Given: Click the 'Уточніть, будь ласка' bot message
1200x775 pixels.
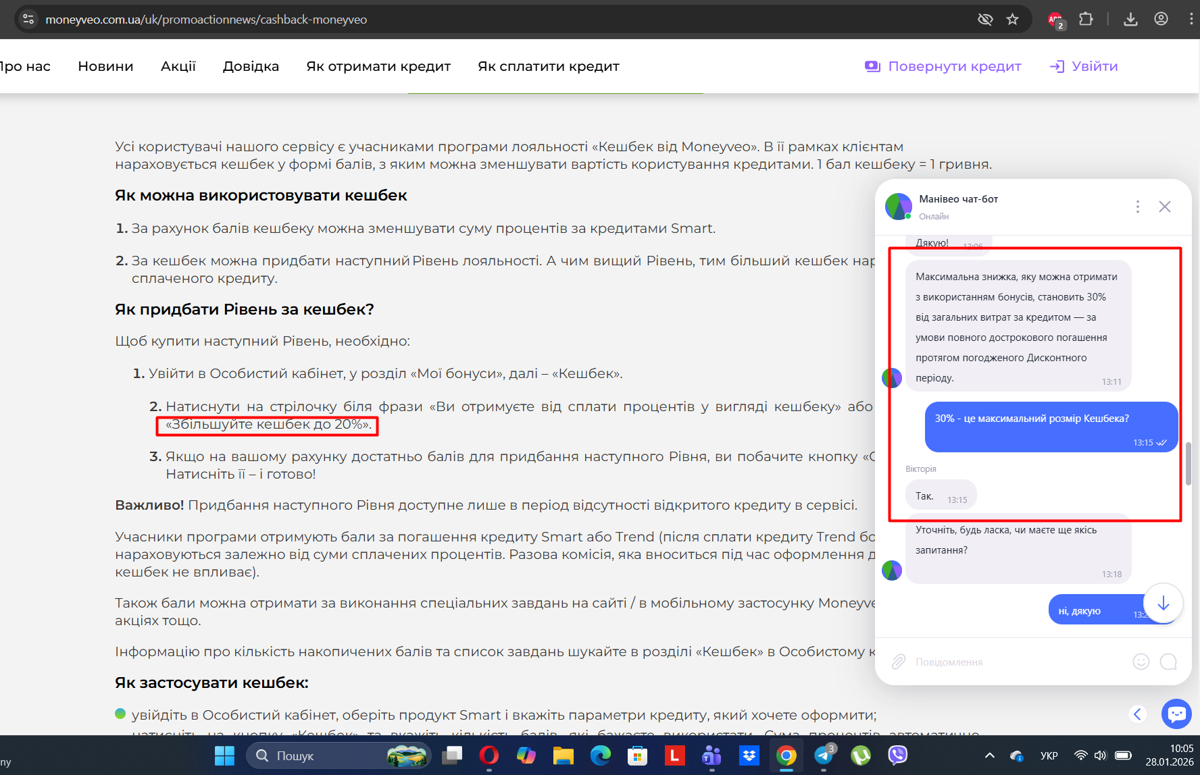Looking at the screenshot, I should point(1018,550).
